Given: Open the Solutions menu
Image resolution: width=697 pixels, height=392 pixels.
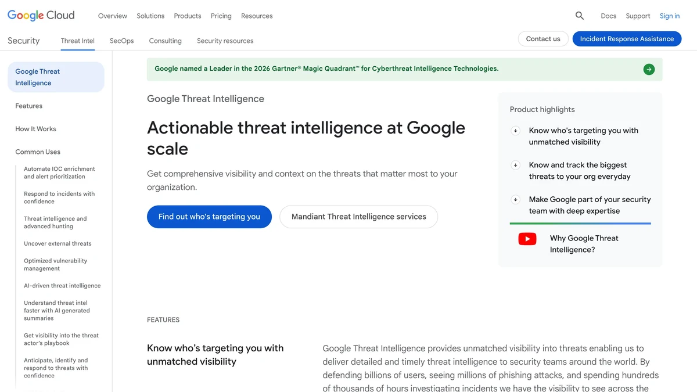Looking at the screenshot, I should [150, 16].
